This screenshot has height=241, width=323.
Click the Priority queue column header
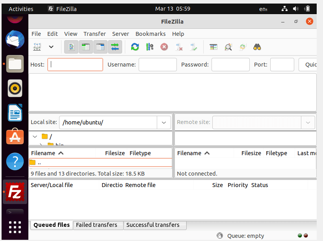238,185
